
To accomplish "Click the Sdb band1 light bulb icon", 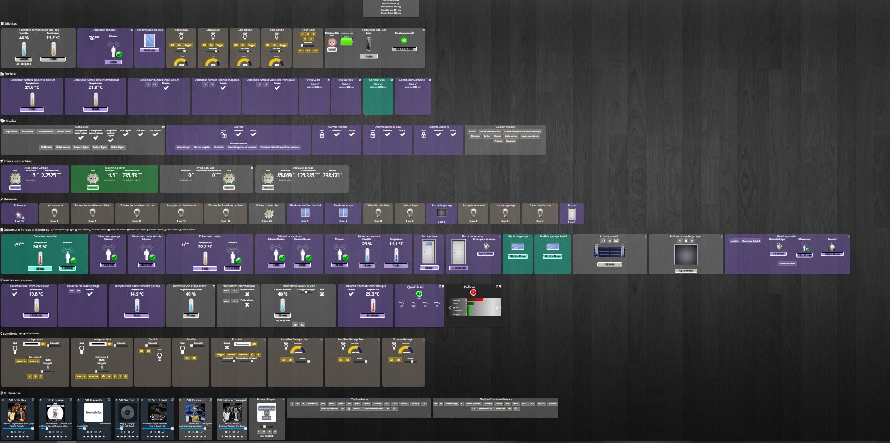I will point(277,37).
